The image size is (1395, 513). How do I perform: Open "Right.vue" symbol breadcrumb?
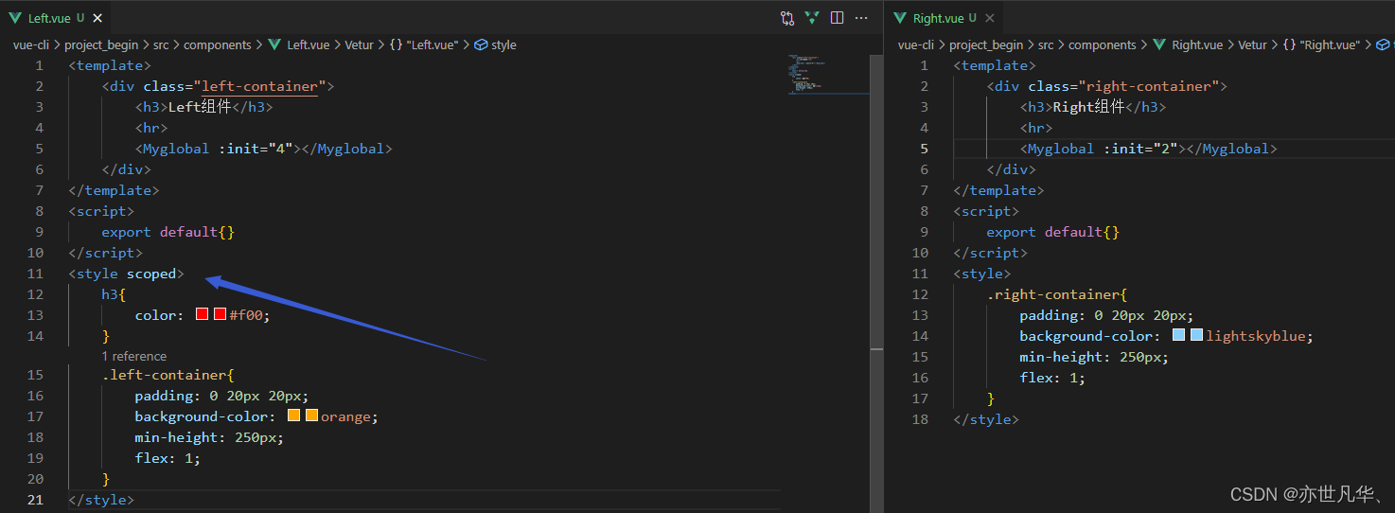coord(1320,44)
